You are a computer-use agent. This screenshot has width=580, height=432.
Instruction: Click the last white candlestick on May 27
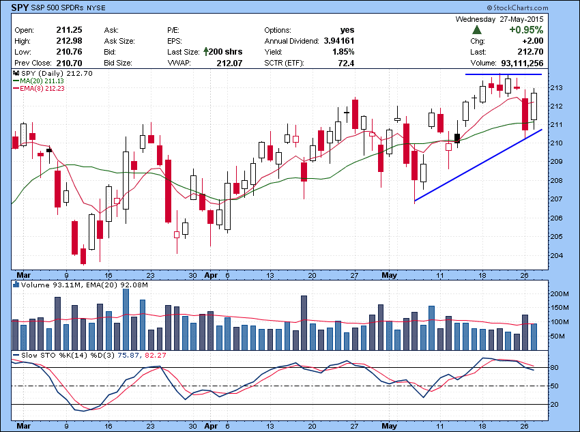pos(534,106)
